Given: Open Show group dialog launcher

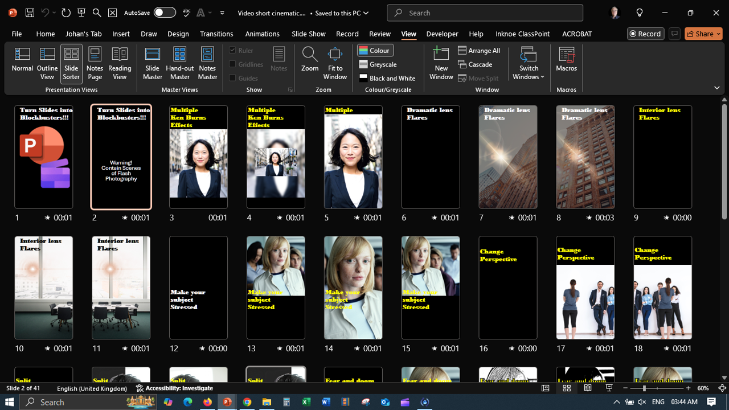Looking at the screenshot, I should point(290,90).
